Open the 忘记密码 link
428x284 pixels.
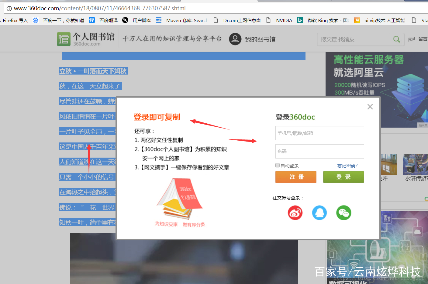point(347,165)
